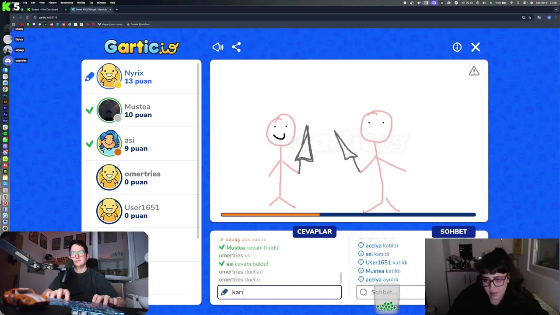This screenshot has height=315, width=560.
Task: Click the Discord overlay icon labeled omertries
Action: [7, 60]
